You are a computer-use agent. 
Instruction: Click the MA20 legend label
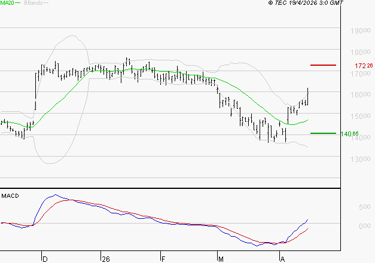pyautogui.click(x=7, y=4)
